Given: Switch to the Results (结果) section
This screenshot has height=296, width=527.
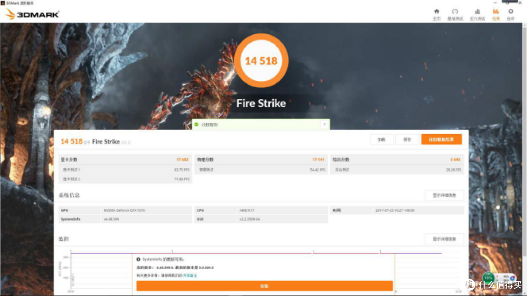Looking at the screenshot, I should click(x=496, y=15).
